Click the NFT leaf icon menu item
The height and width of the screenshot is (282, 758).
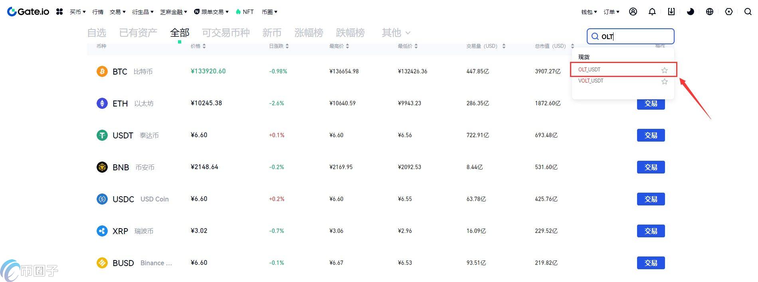coord(245,12)
